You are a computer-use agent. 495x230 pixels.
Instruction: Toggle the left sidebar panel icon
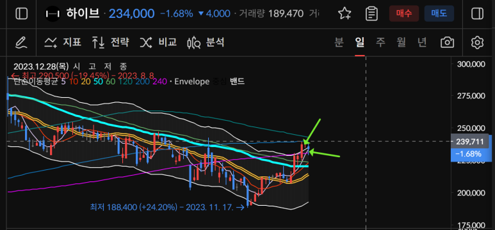coord(22,13)
